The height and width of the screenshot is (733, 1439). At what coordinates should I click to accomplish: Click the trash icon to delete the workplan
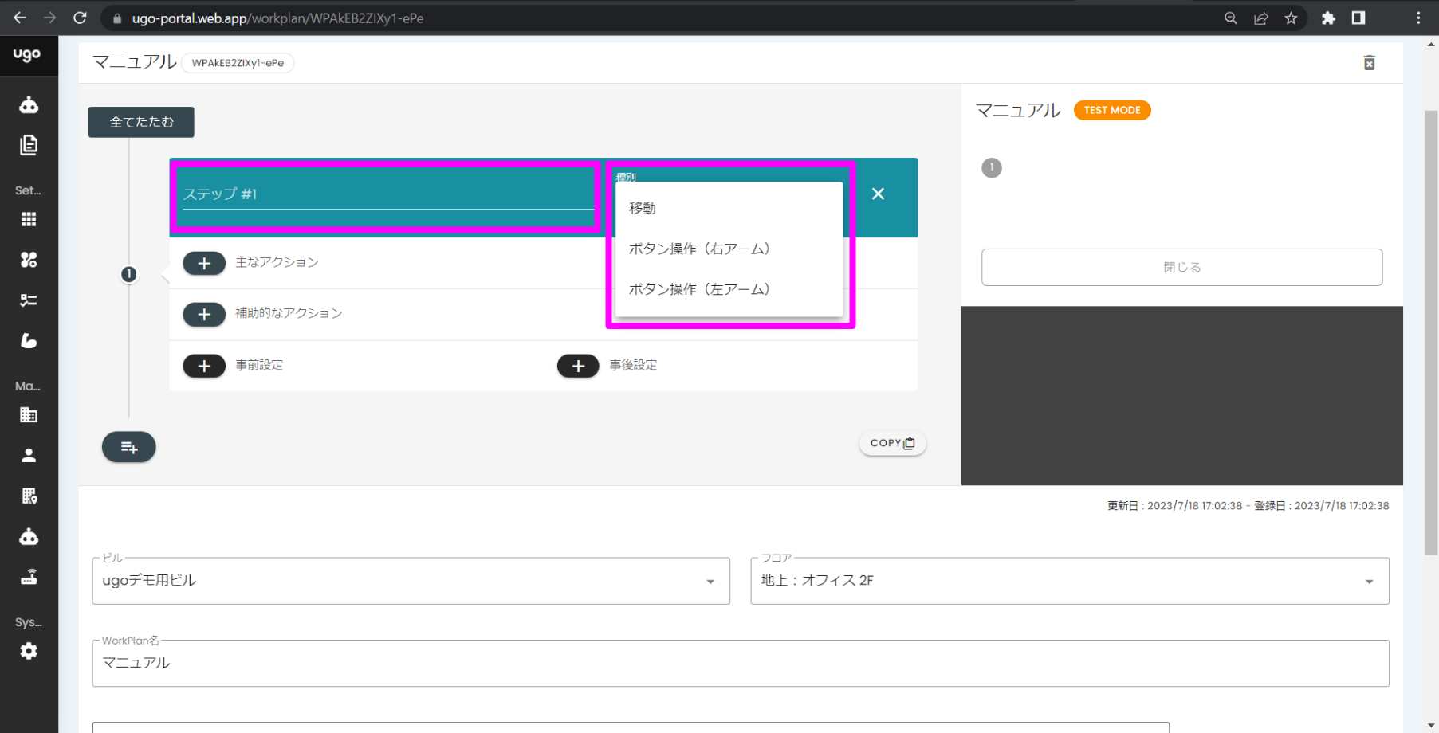[1370, 62]
